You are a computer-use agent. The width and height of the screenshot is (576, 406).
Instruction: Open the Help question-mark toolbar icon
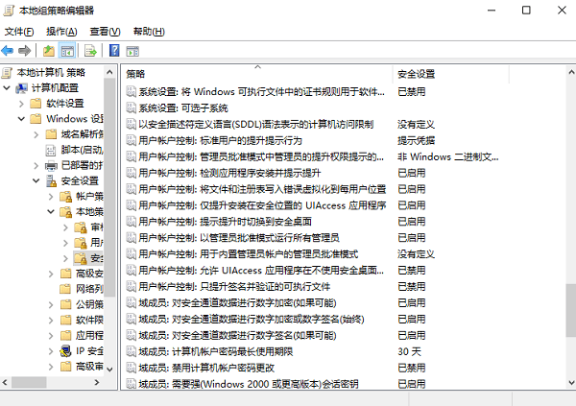pyautogui.click(x=114, y=50)
